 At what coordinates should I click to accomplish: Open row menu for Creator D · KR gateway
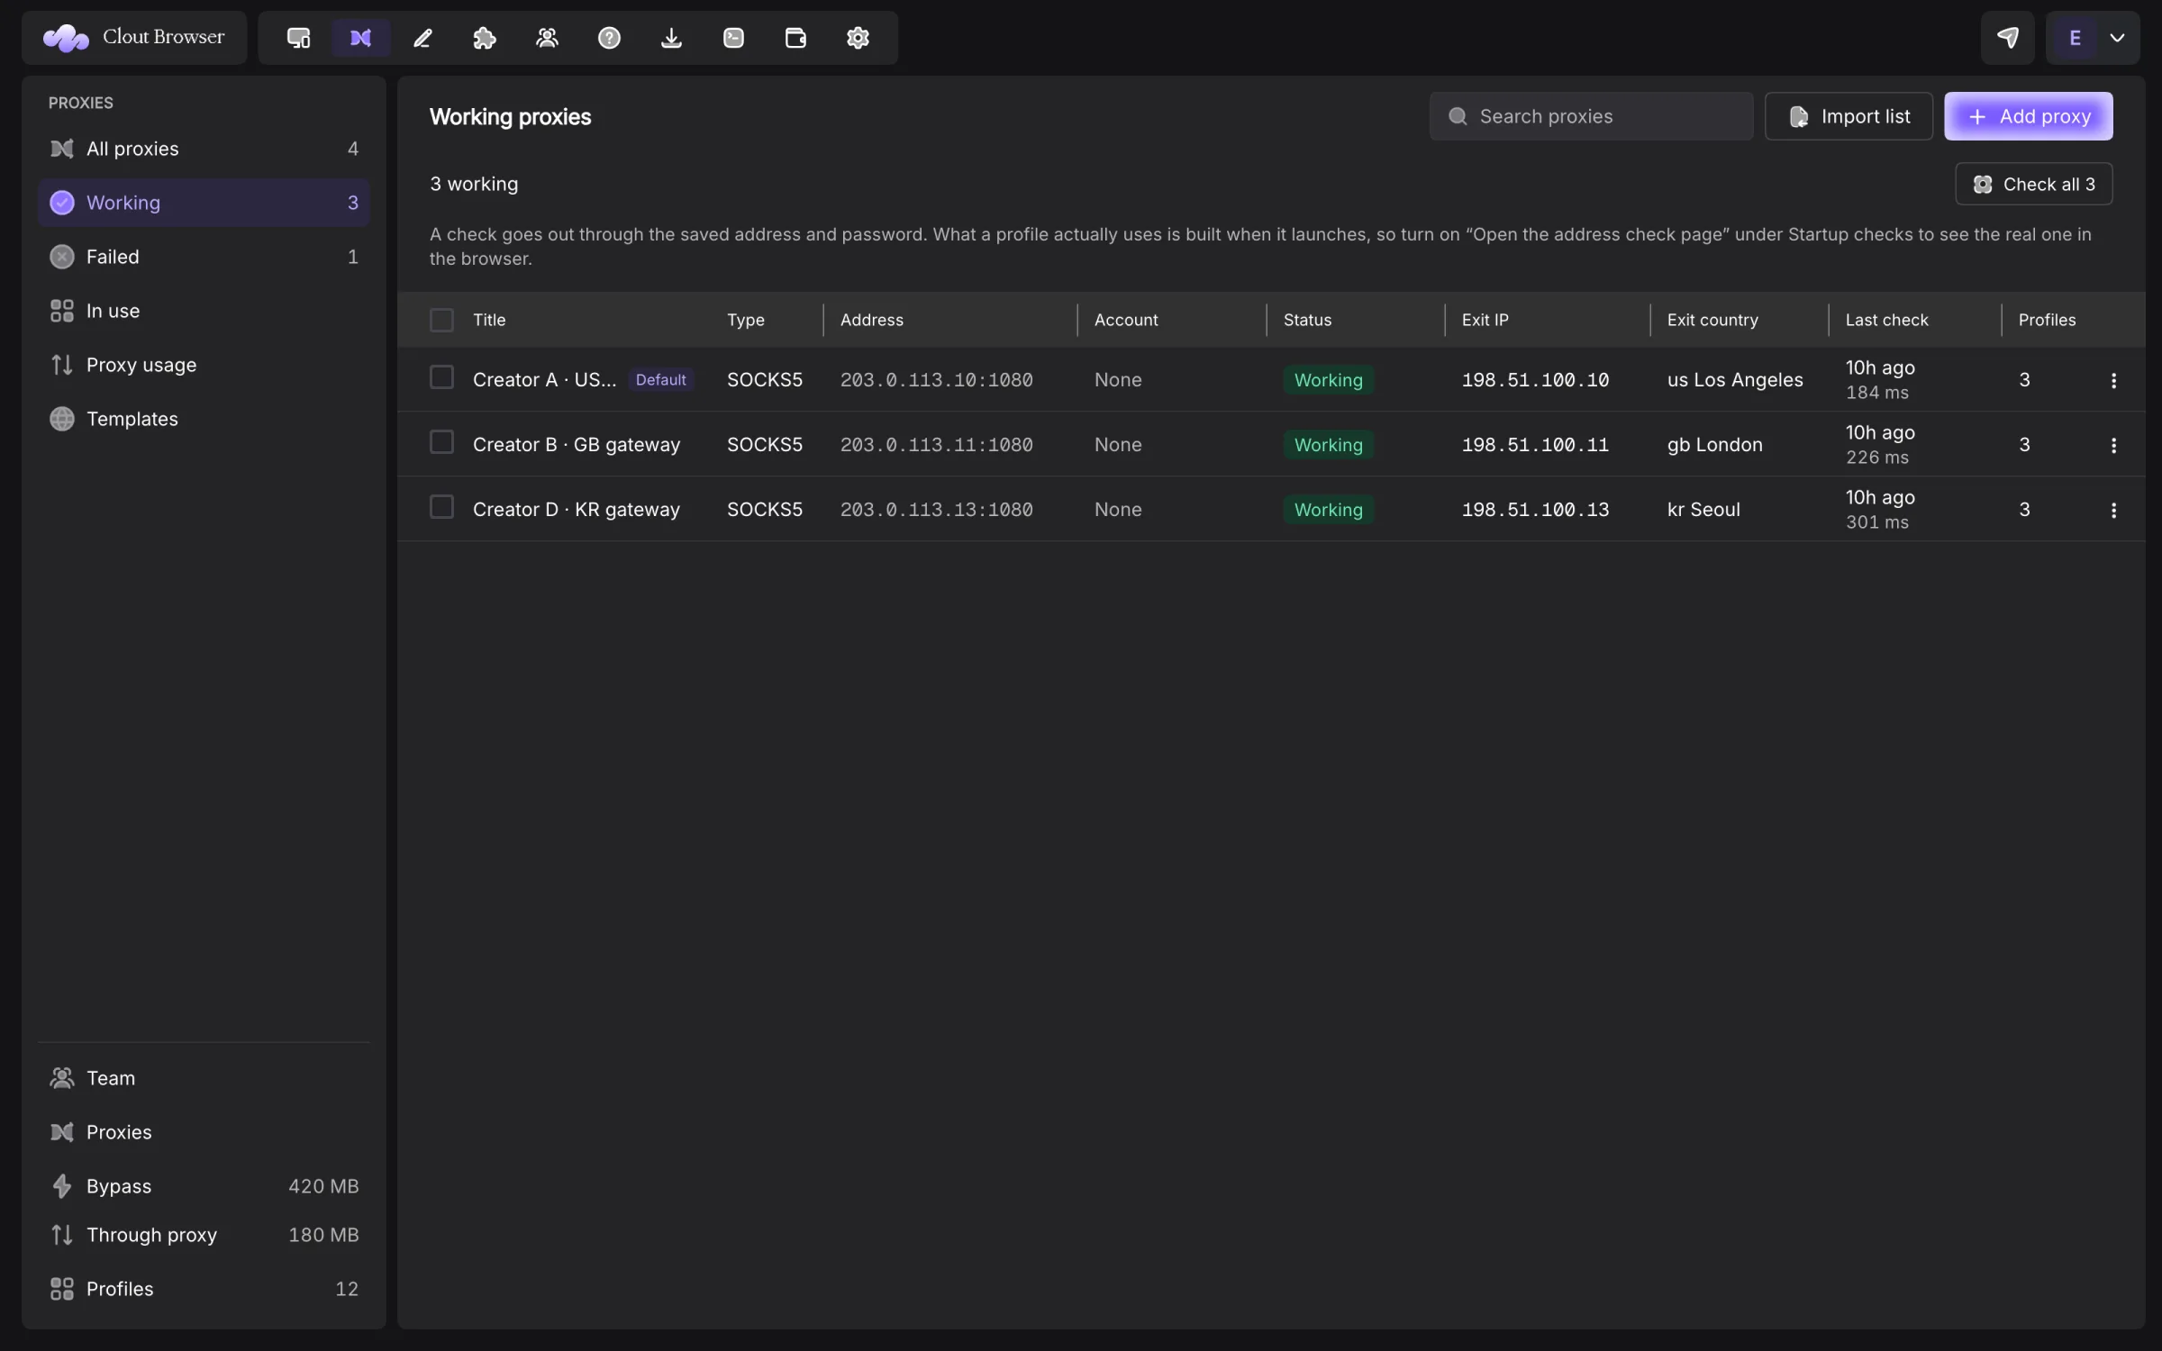tap(2113, 510)
